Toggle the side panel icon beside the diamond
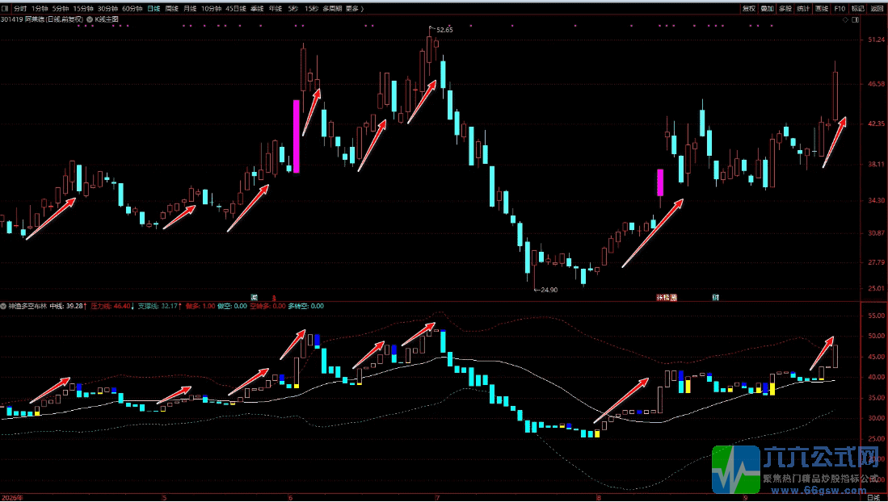The width and height of the screenshot is (888, 502). (855, 20)
